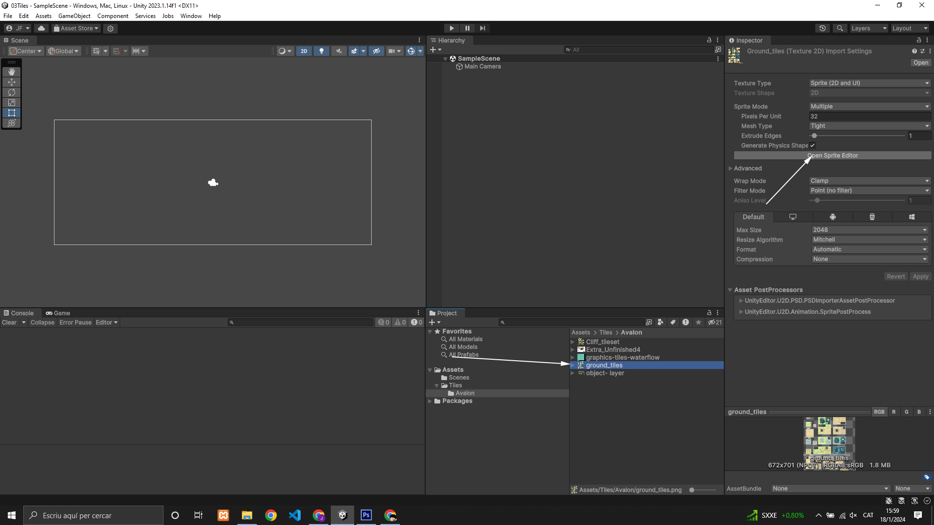934x525 pixels.
Task: Uncheck Generate Physics Shape checkbox
Action: pyautogui.click(x=812, y=145)
